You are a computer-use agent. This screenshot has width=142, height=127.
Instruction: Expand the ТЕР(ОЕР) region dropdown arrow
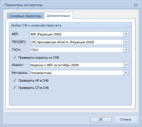(126, 42)
